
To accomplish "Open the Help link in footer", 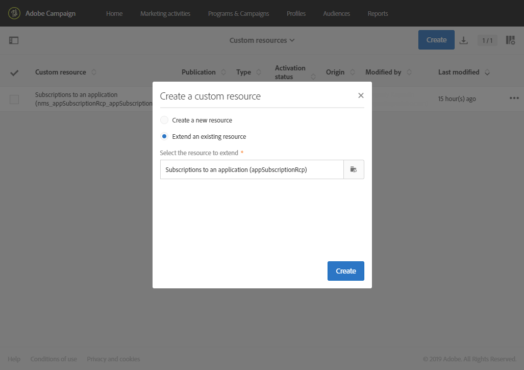I will coord(14,359).
